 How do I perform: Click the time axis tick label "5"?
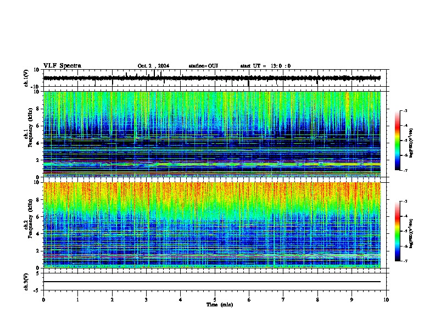pos(215,300)
